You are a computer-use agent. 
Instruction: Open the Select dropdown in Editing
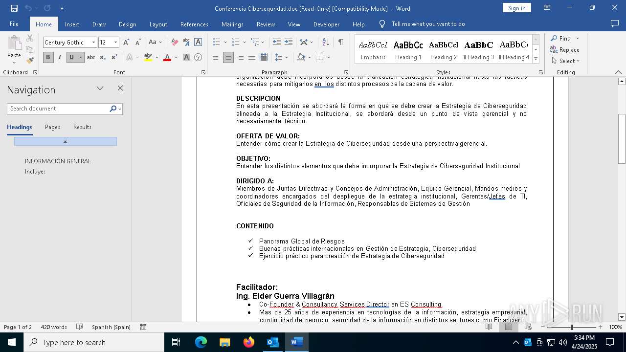(565, 61)
